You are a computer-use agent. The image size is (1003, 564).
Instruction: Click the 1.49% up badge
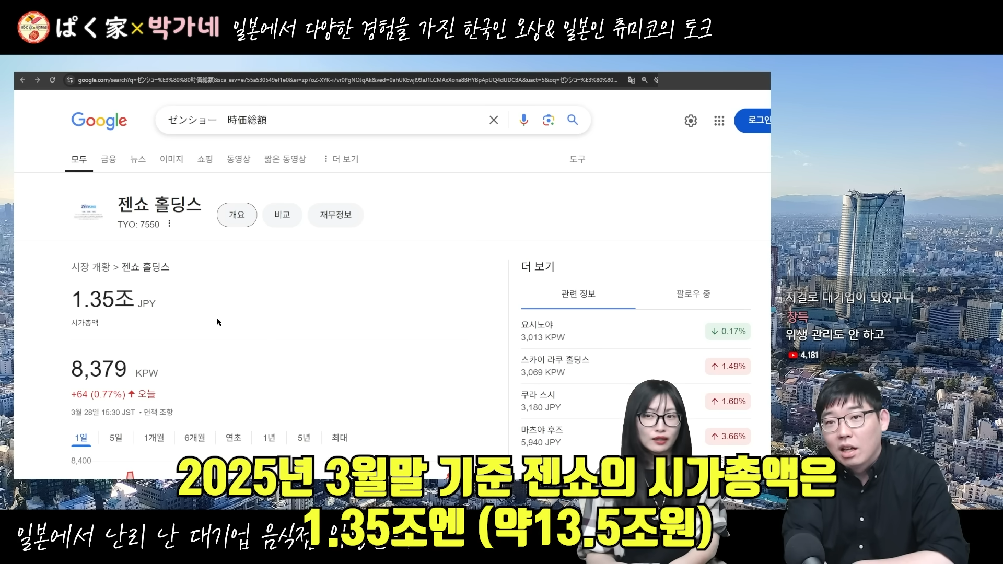tap(728, 366)
